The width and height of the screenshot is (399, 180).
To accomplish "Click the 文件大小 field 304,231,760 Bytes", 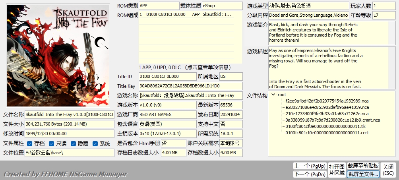I will [70, 124].
